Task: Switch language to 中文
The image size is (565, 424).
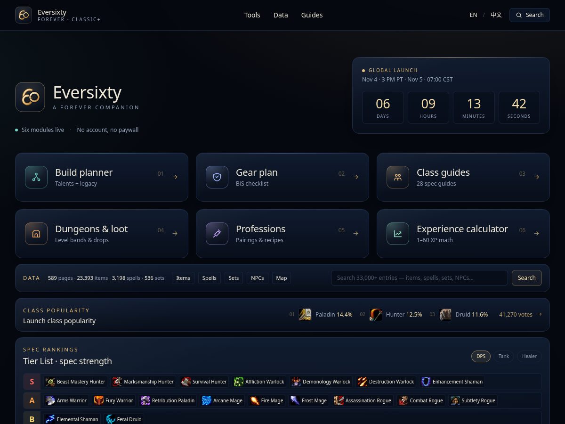Action: click(496, 15)
